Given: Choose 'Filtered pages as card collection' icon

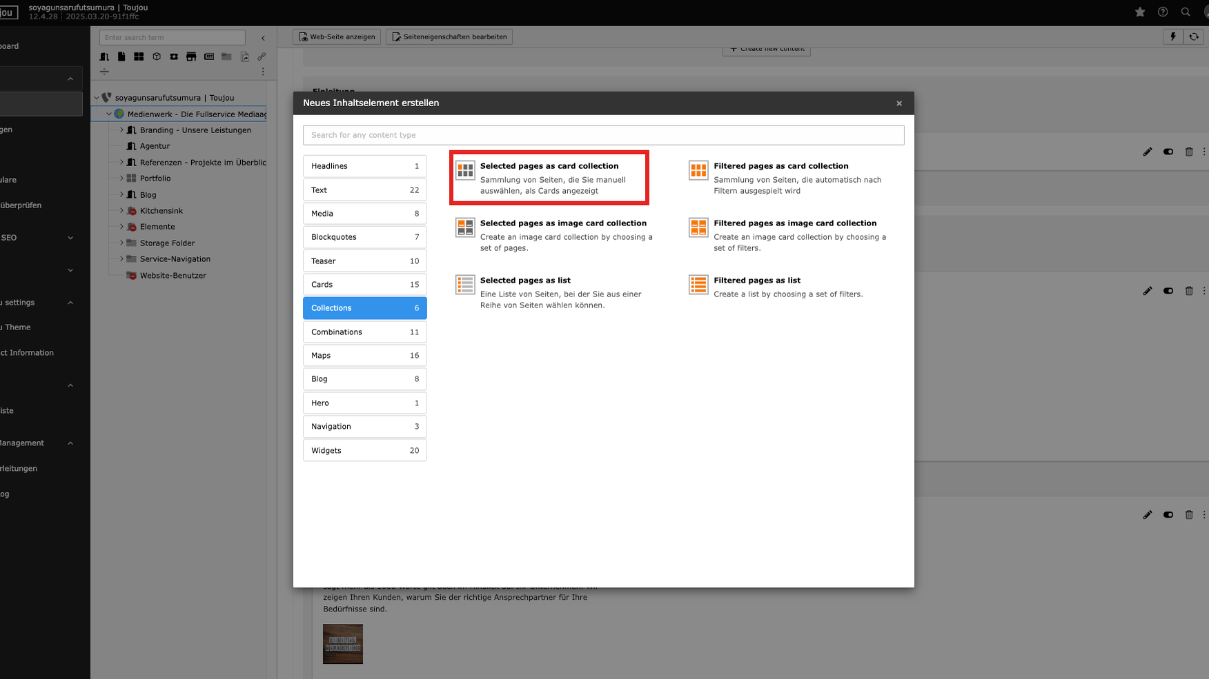Looking at the screenshot, I should [698, 170].
